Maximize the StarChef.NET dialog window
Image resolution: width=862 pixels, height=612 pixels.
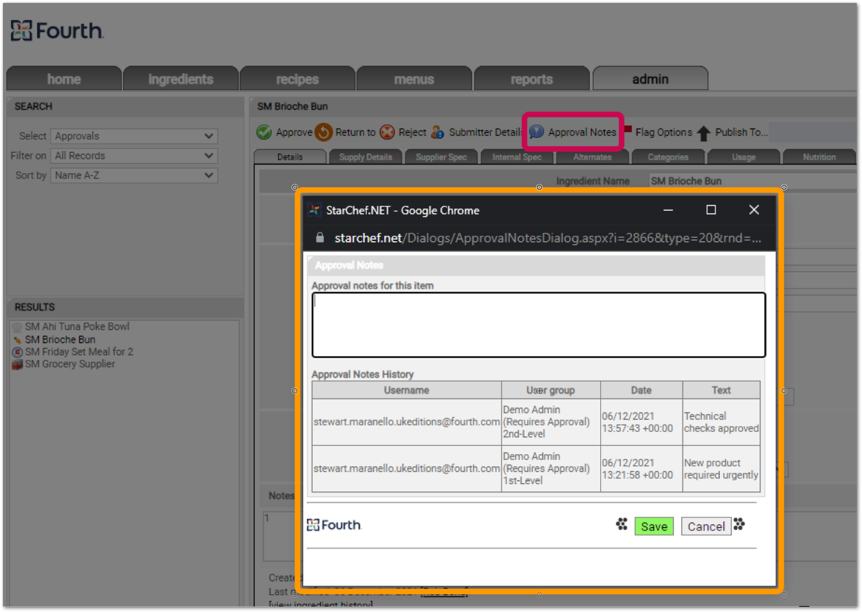coord(711,210)
